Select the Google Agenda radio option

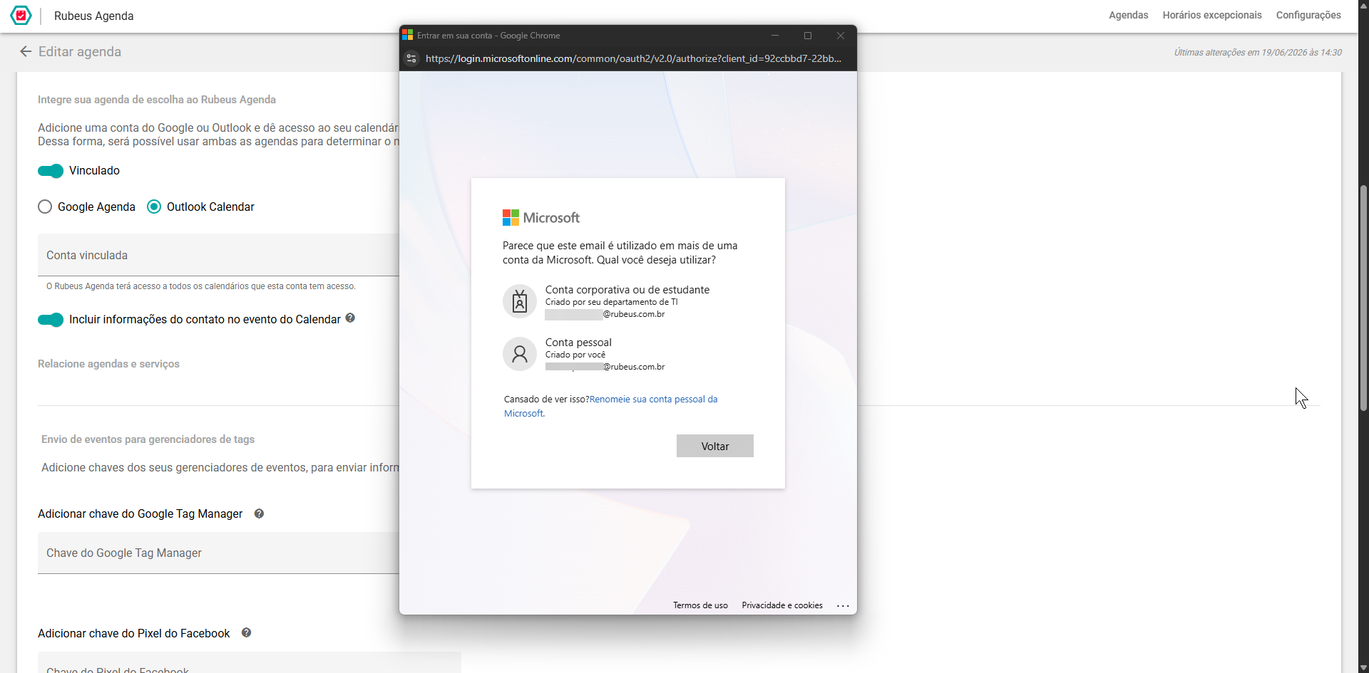(x=45, y=207)
